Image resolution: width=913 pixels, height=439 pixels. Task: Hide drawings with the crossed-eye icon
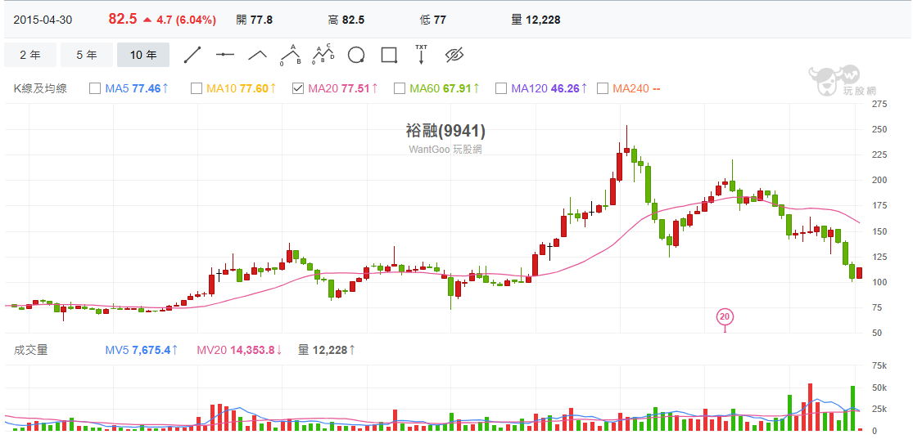(x=454, y=55)
